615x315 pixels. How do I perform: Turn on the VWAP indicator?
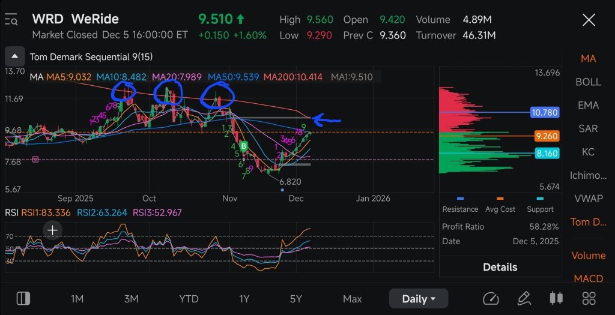pyautogui.click(x=589, y=199)
